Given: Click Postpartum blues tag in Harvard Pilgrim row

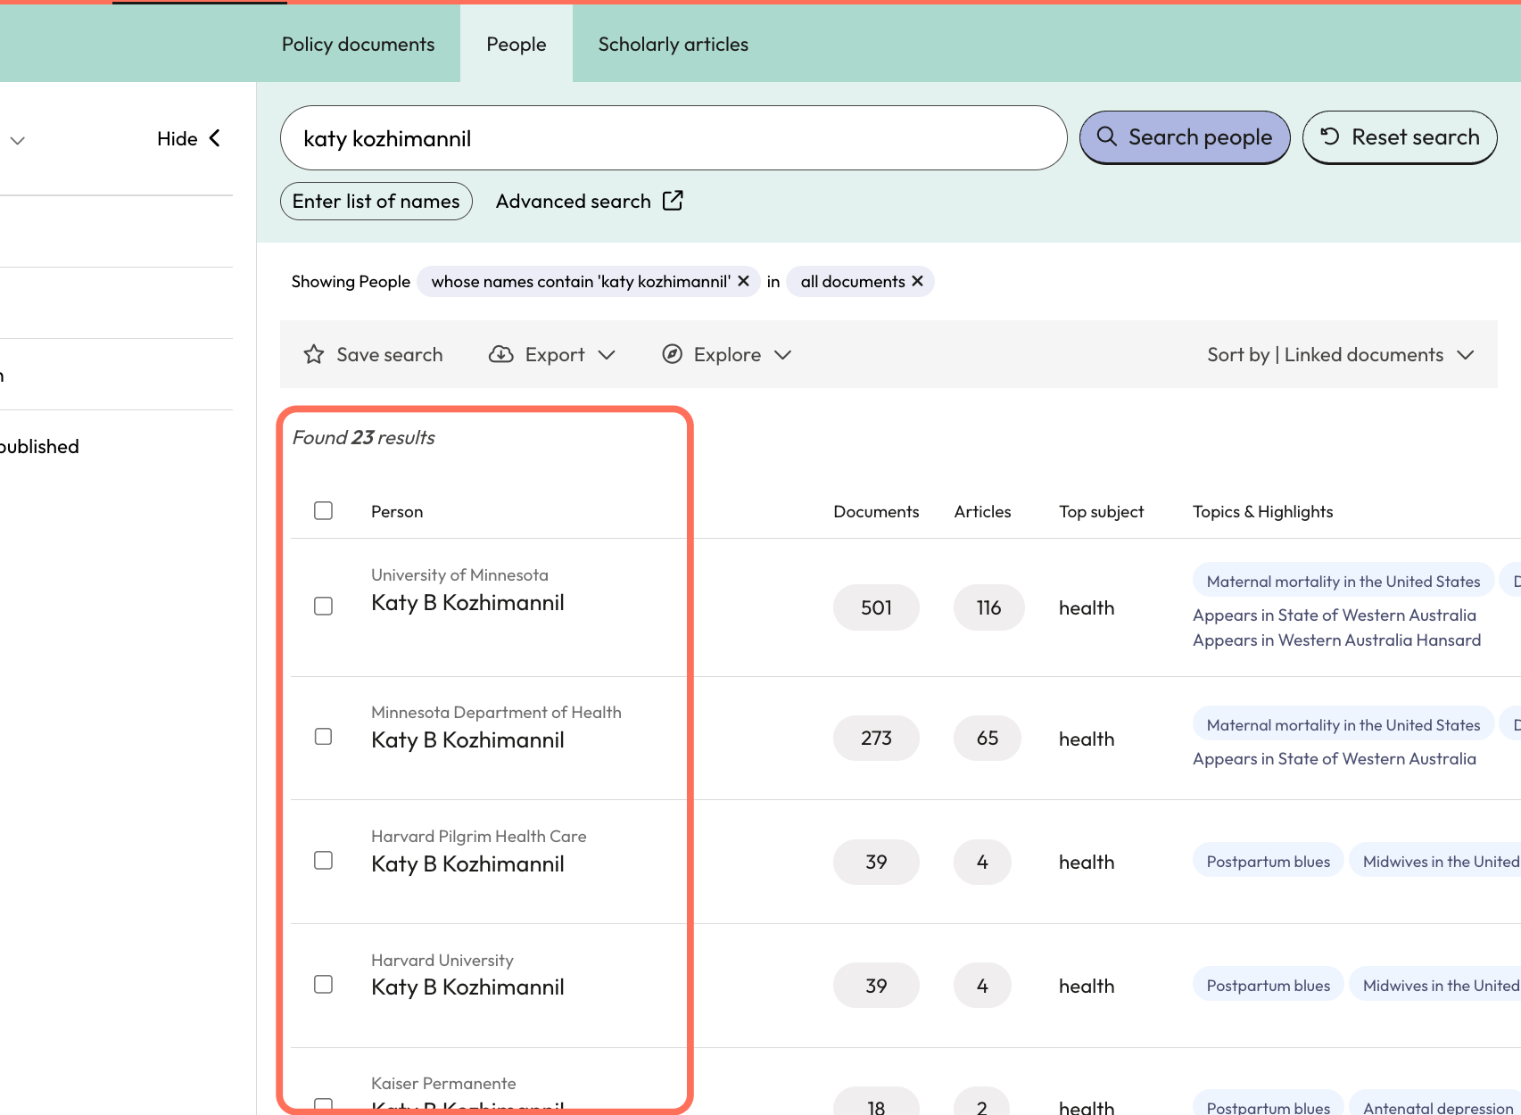Looking at the screenshot, I should pos(1268,861).
